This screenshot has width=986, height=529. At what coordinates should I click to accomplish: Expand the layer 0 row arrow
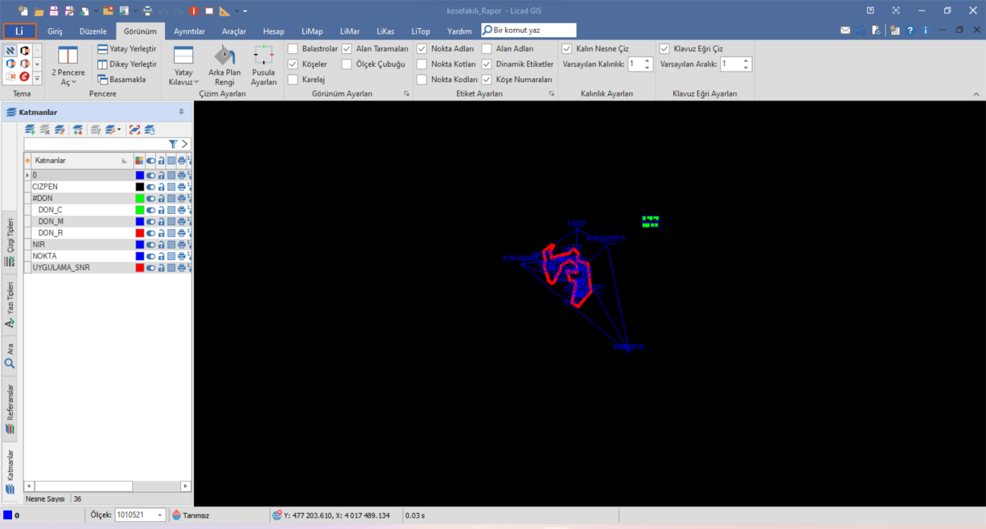pos(27,175)
